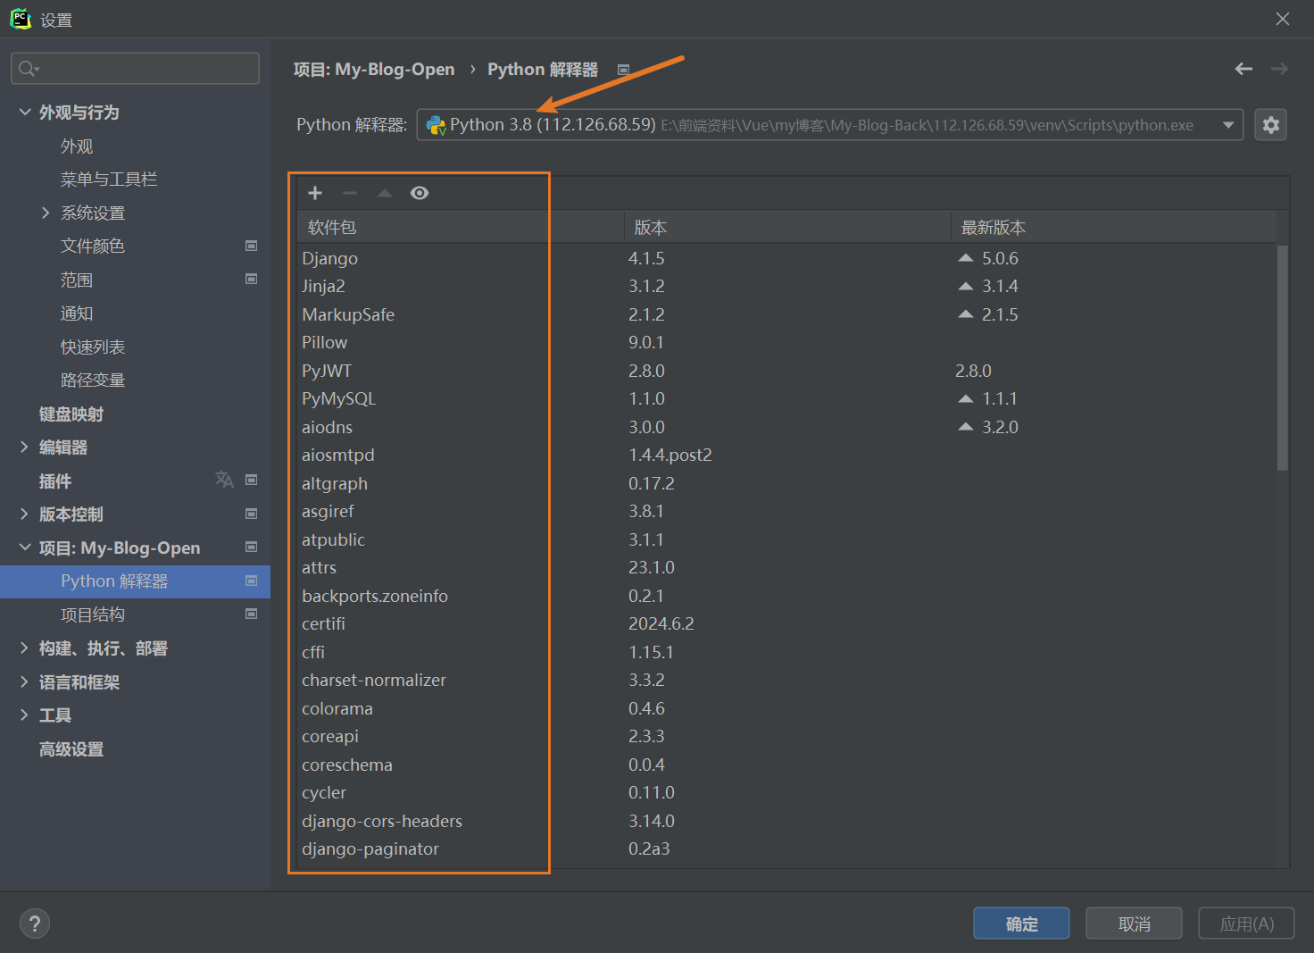
Task: Click project icon beside 文件颜色
Action: click(252, 246)
